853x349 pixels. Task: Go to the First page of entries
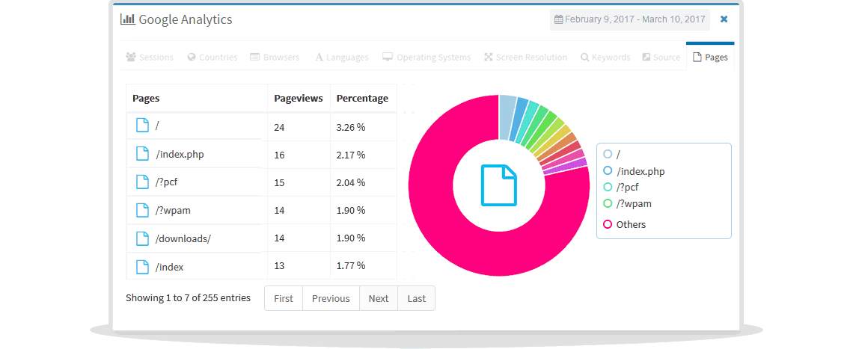pyautogui.click(x=284, y=298)
